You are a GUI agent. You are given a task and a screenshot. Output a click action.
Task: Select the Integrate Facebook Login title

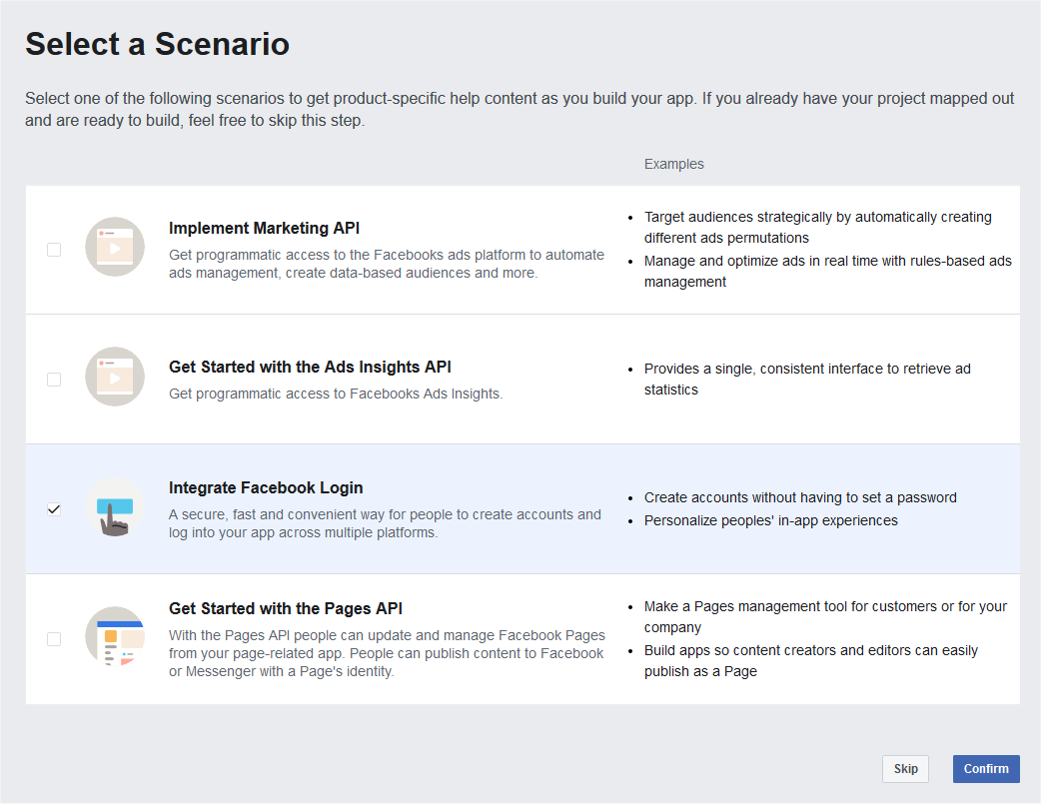266,487
